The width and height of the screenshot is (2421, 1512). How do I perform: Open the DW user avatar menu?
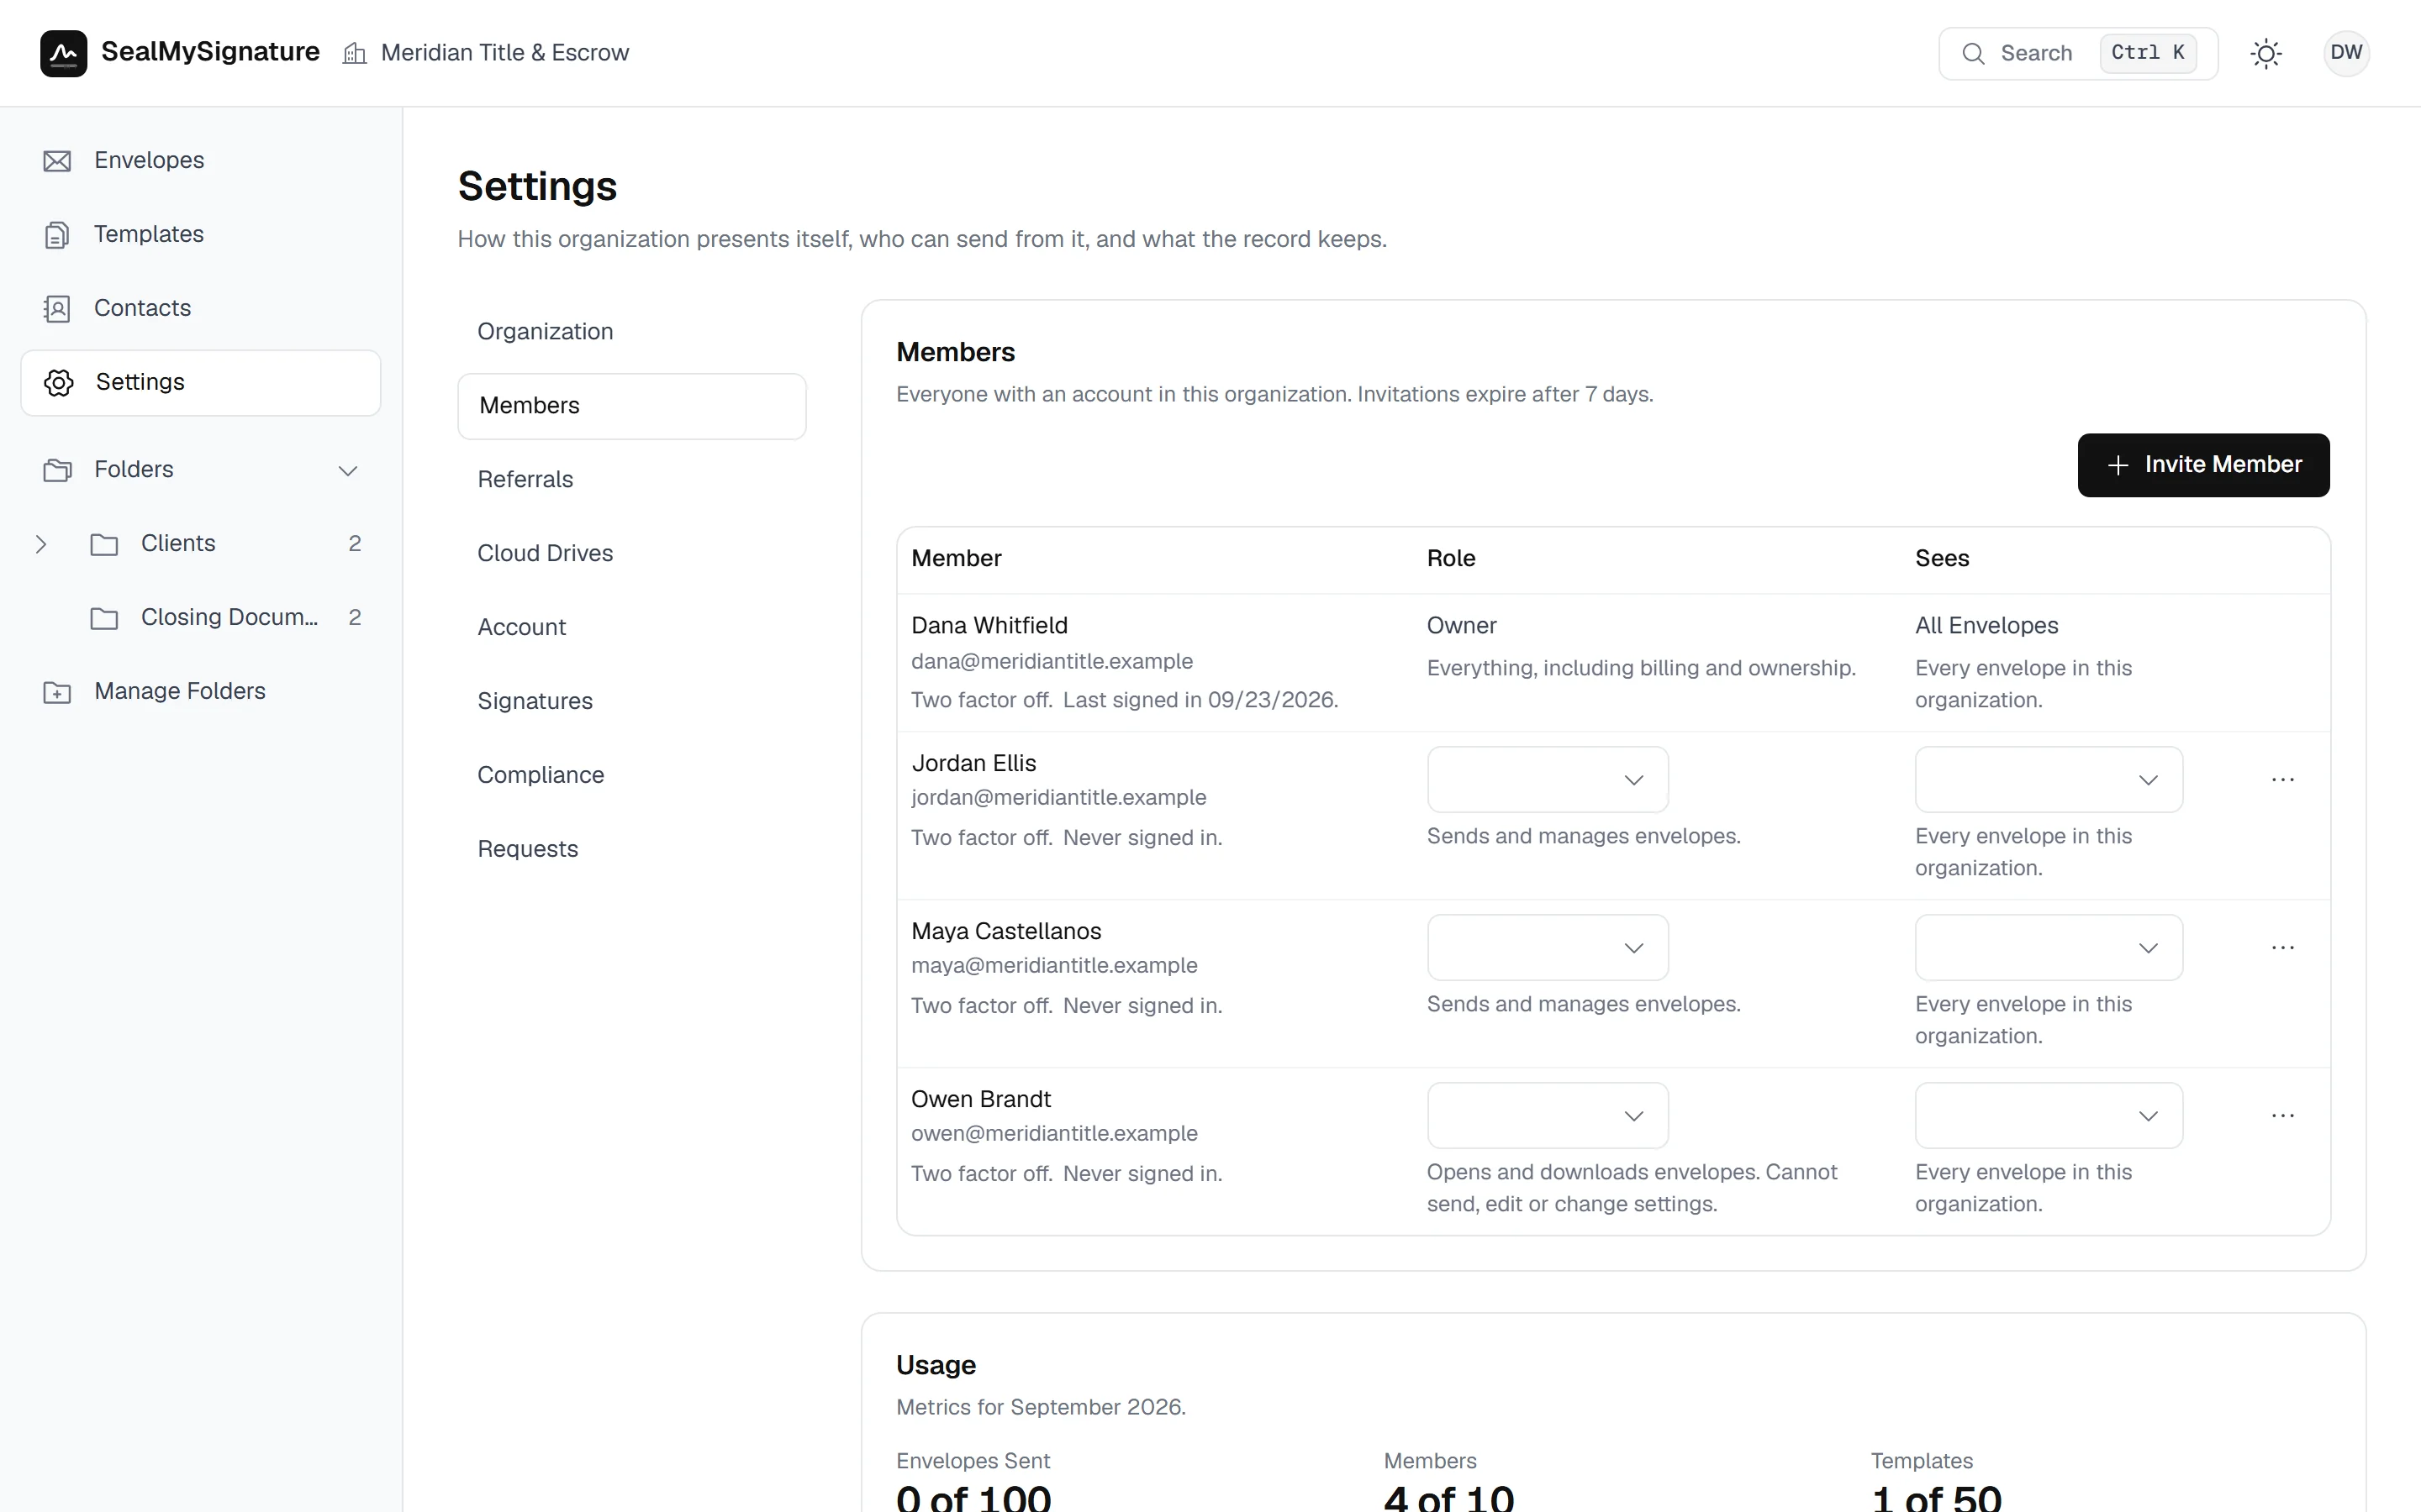tap(2346, 53)
